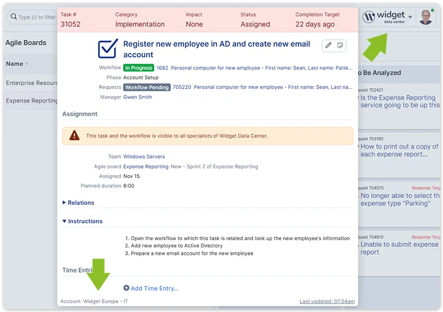Click the Impact value None

[194, 24]
